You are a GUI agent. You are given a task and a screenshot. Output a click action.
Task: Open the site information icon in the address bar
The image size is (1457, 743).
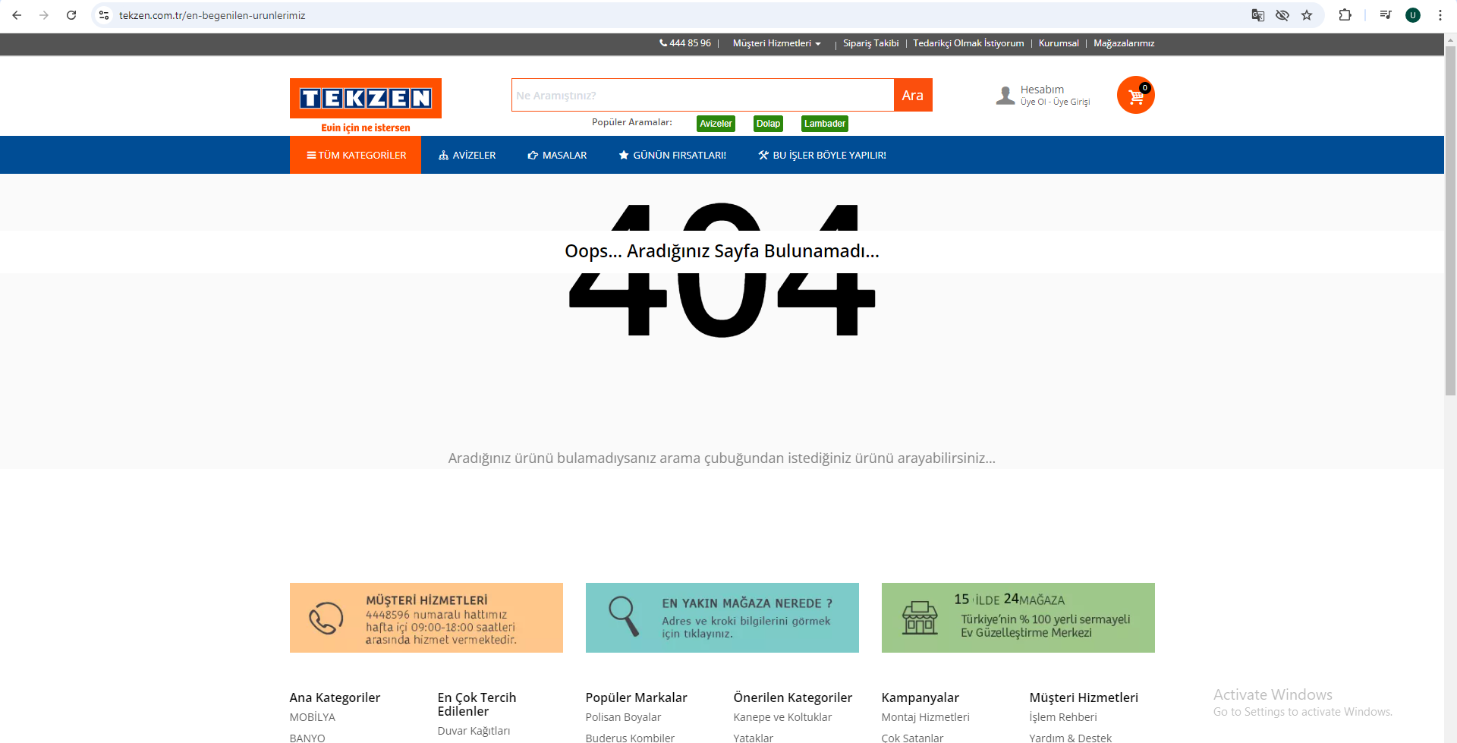click(x=104, y=15)
